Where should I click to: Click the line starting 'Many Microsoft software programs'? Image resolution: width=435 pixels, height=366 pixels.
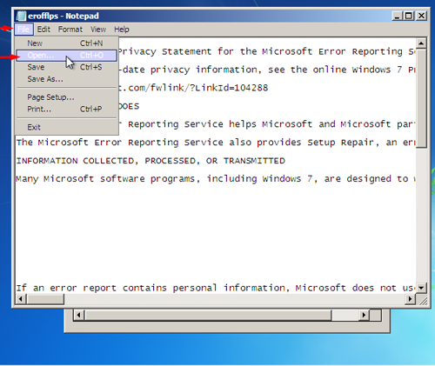coord(216,179)
